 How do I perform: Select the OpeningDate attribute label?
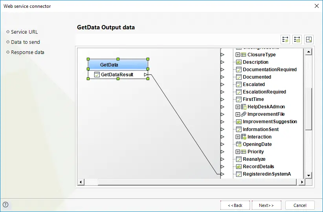257,144
